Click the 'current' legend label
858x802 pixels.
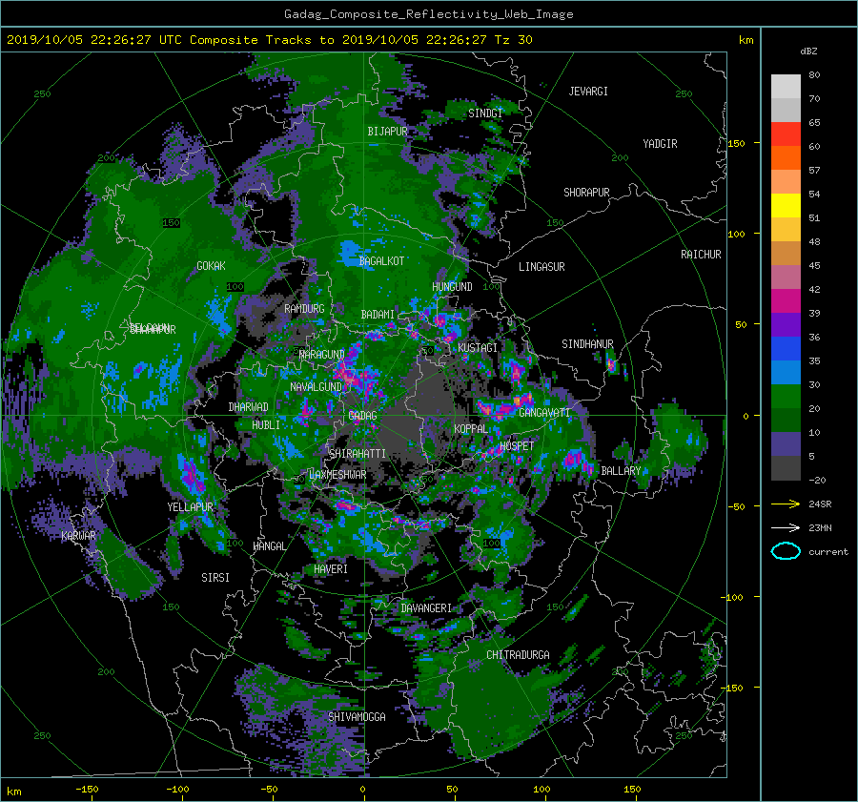(x=827, y=552)
